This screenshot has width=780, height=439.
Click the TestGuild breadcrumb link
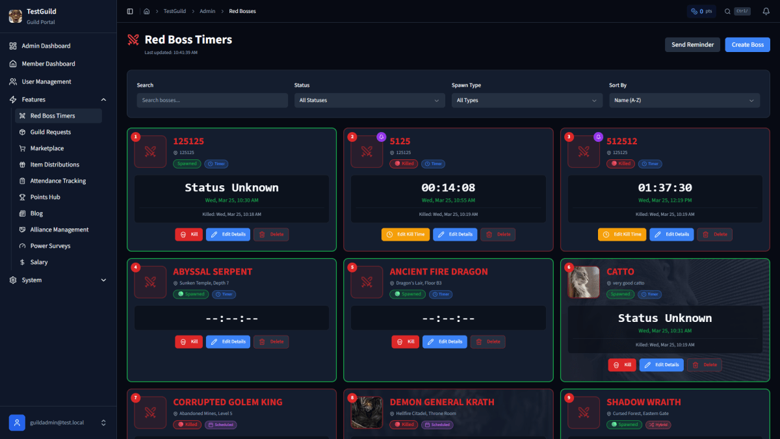pos(175,11)
